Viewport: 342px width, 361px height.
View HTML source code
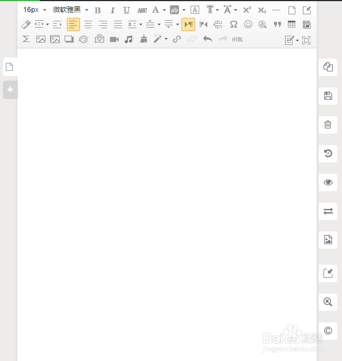[x=237, y=39]
